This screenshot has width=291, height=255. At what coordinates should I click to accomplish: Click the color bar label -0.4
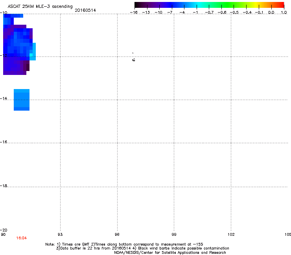(247, 13)
